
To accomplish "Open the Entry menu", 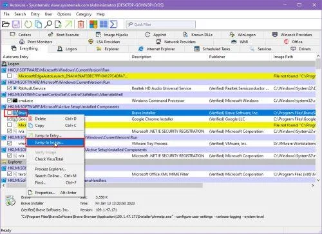I will click(x=35, y=14).
